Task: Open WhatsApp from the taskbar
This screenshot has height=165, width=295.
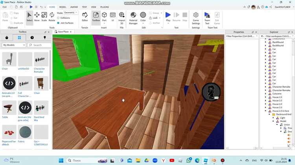Action: click(x=189, y=160)
